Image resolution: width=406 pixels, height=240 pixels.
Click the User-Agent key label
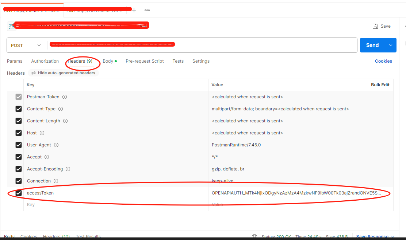39,145
